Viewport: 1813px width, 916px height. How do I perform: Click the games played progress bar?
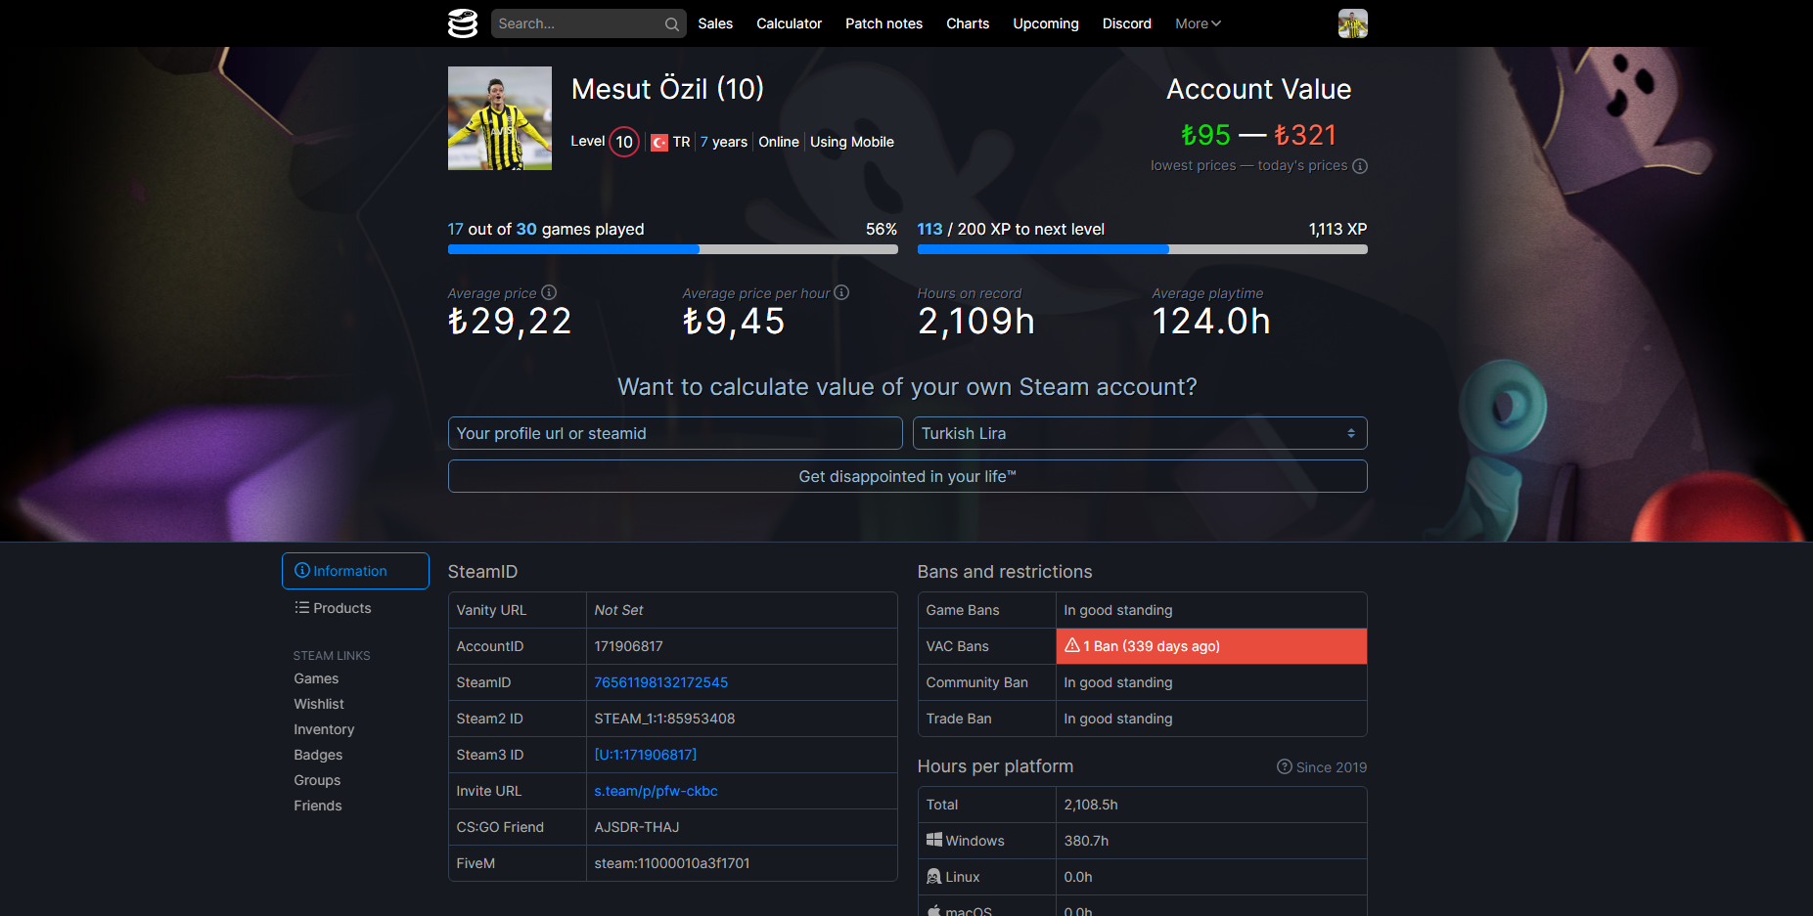click(x=673, y=249)
